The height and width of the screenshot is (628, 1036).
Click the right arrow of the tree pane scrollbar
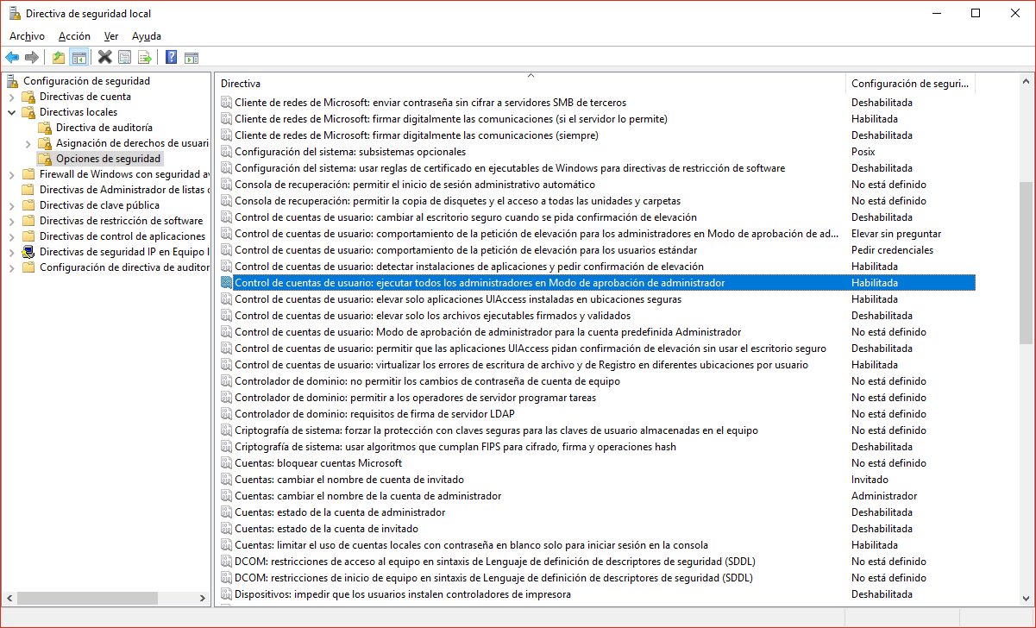point(203,598)
